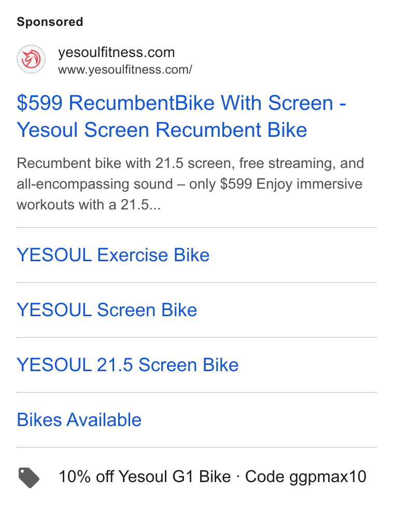Click the red Yesoul unicorn logo icon
This screenshot has height=508, width=394.
pyautogui.click(x=31, y=59)
